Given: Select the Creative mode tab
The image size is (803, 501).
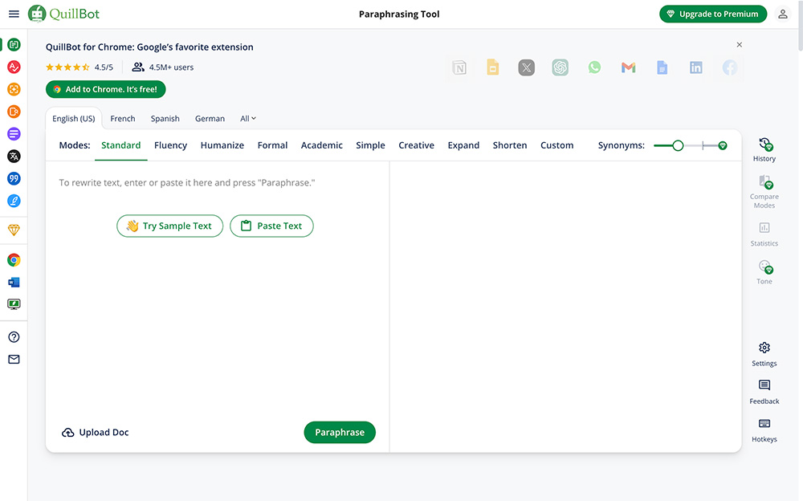Looking at the screenshot, I should (416, 145).
